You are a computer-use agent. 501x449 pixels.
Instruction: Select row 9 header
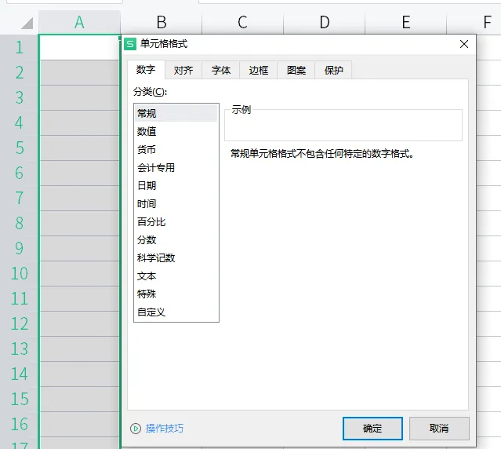click(x=19, y=248)
